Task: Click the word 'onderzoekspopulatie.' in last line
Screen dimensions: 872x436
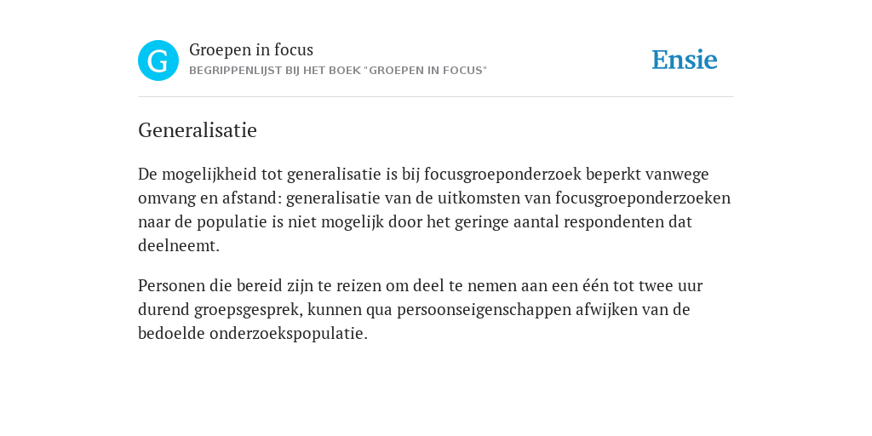Action: coord(289,334)
